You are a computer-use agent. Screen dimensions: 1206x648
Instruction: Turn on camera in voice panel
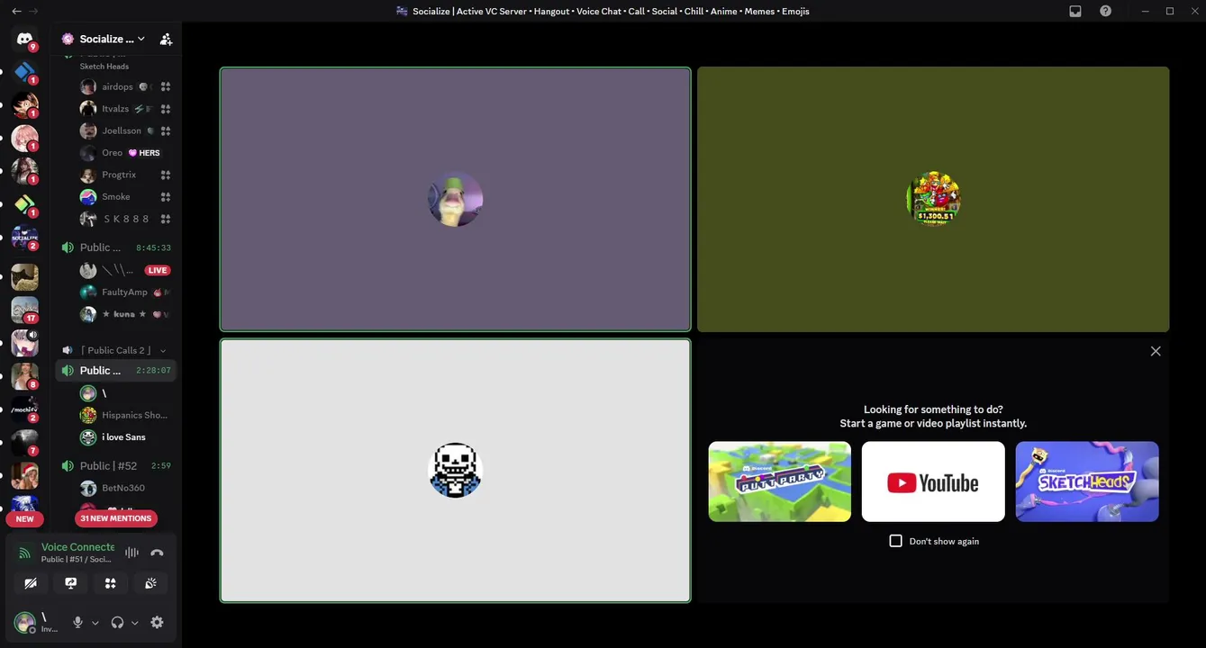coord(30,583)
